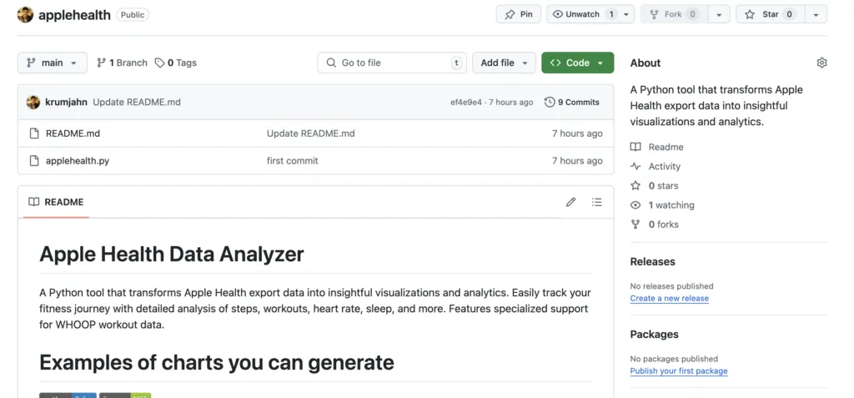This screenshot has height=398, width=854.
Task: Click the krumjahn avatar in commit row
Action: tap(33, 103)
